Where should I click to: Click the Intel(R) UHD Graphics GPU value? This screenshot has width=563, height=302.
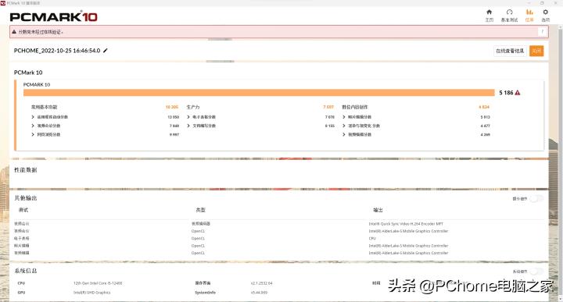tap(92, 293)
